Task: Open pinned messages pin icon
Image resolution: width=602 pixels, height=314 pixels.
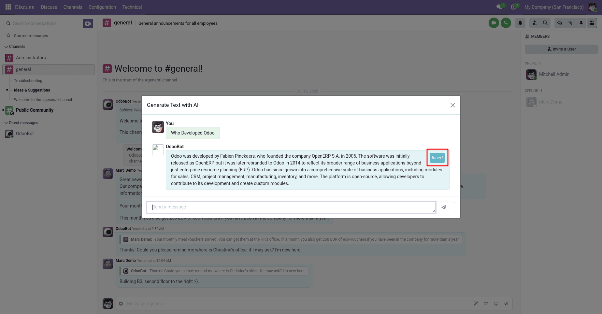Action: coord(581,23)
